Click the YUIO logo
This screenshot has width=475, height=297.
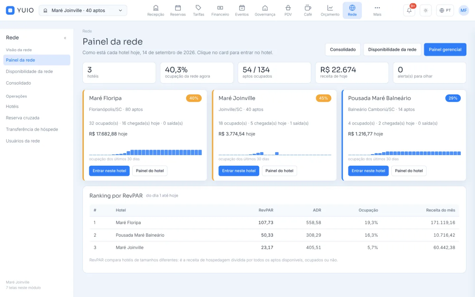(x=20, y=11)
